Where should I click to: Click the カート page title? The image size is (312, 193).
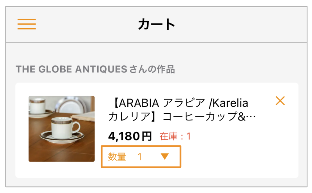pyautogui.click(x=156, y=24)
